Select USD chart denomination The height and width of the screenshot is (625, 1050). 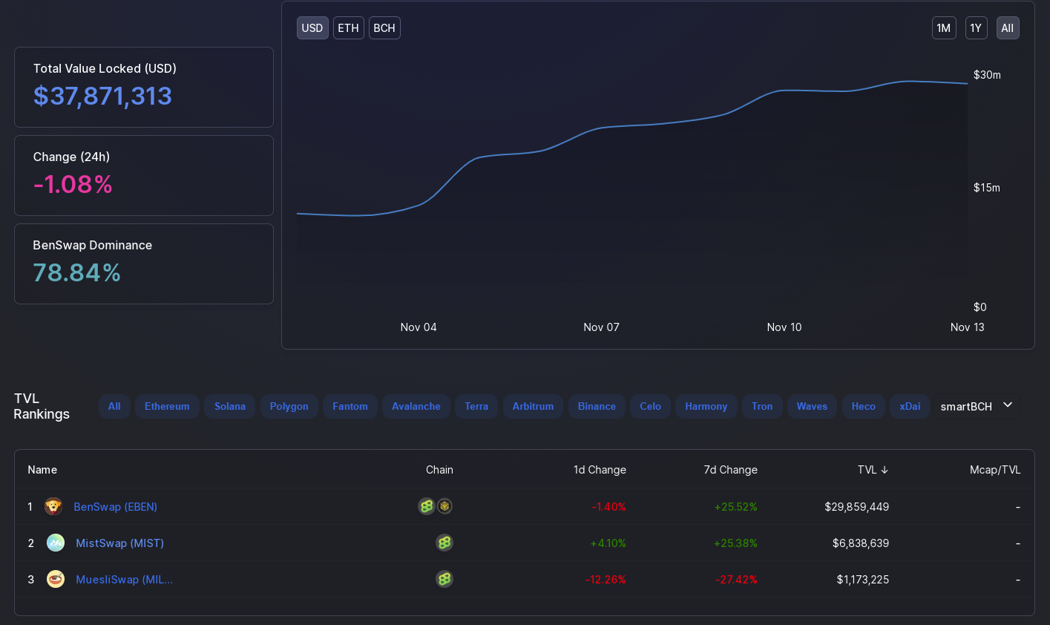pos(312,28)
